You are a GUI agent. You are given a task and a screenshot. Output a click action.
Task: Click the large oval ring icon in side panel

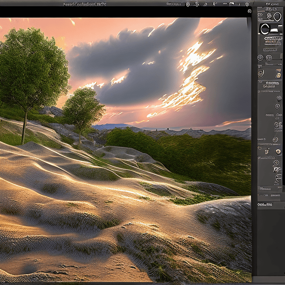pyautogui.click(x=277, y=17)
